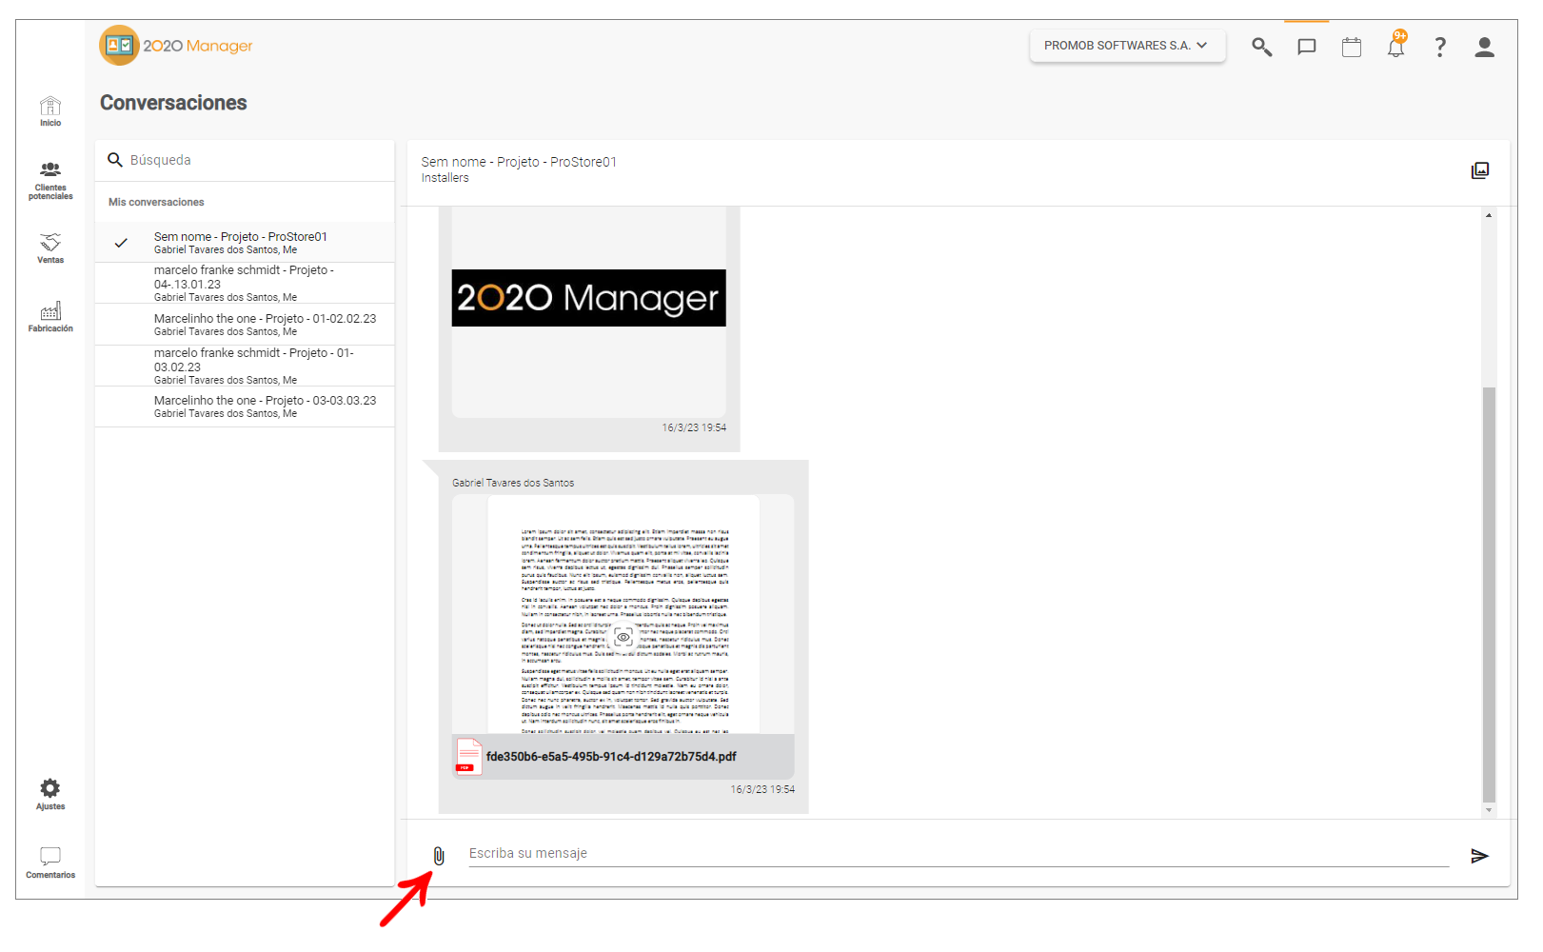The image size is (1543, 952).
Task: Click the Conversaciones page title
Action: (x=173, y=103)
